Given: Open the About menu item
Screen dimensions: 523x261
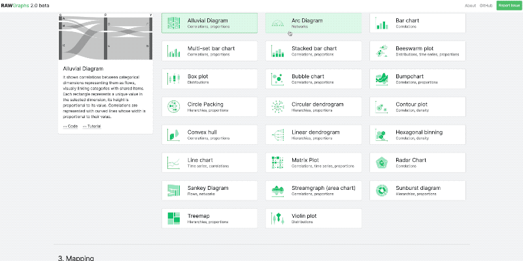Looking at the screenshot, I should pos(470,6).
